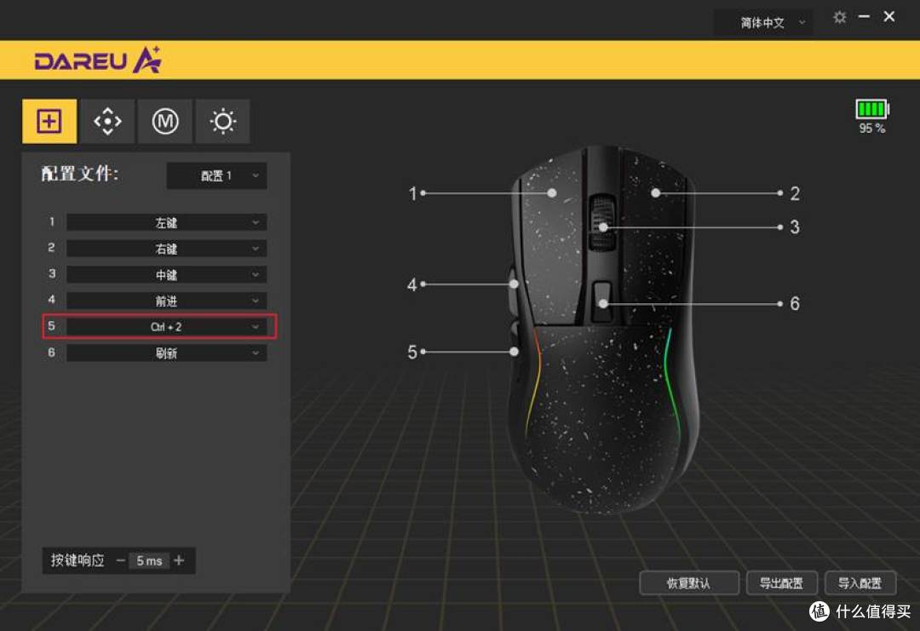The height and width of the screenshot is (631, 920).
Task: Open the button assignment tab icon
Action: click(x=49, y=122)
